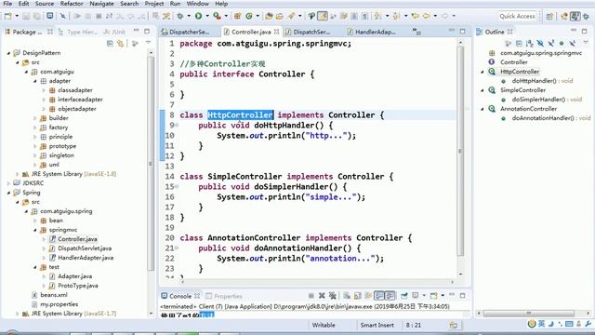
Task: Open the Debug button dropdown arrow
Action: [189, 16]
